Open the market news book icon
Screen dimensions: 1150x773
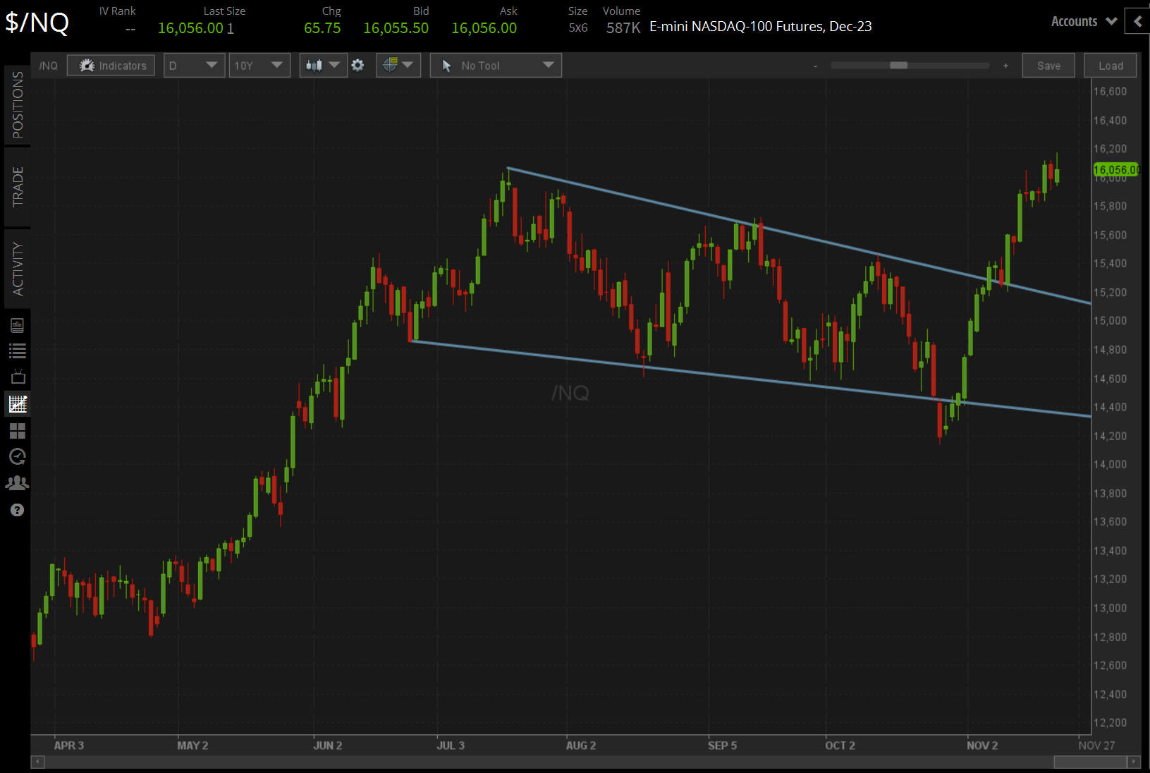(17, 324)
